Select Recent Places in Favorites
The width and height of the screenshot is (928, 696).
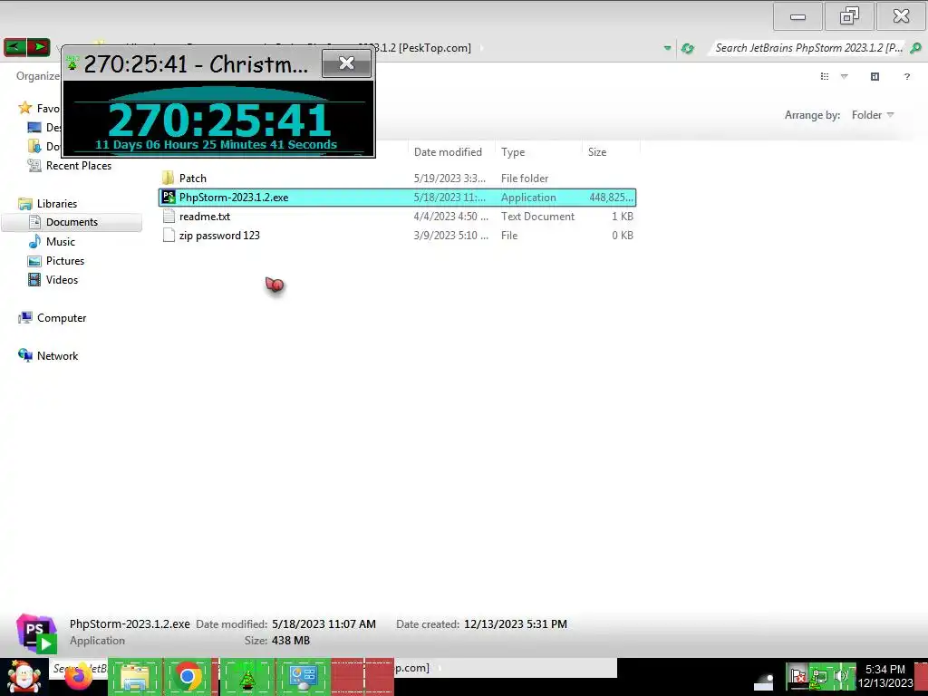point(79,166)
